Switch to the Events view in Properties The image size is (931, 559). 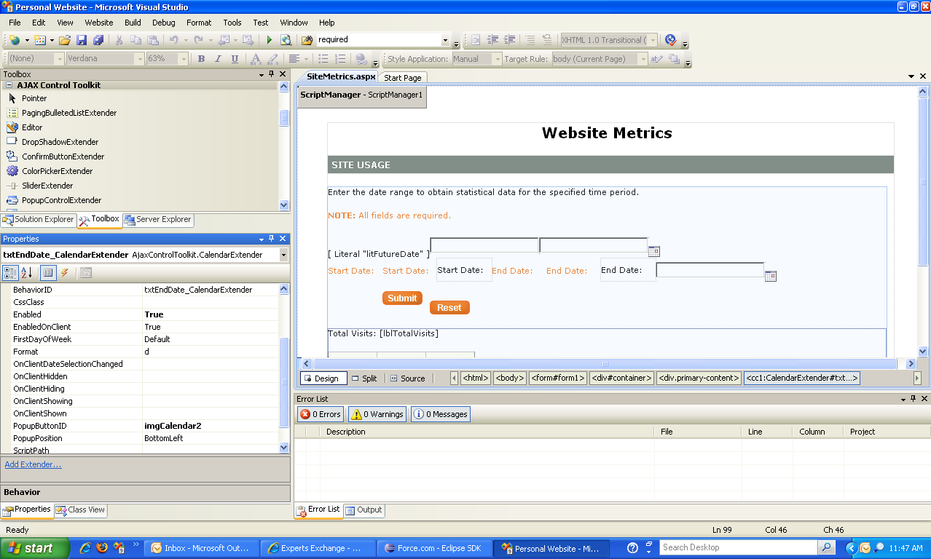[x=63, y=272]
